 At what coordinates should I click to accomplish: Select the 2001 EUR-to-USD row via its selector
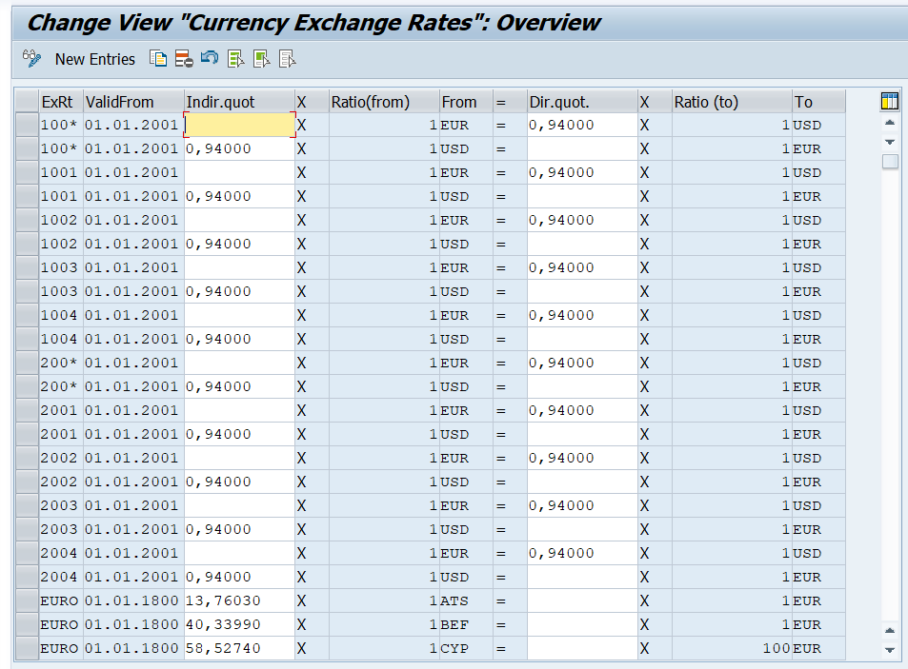[27, 410]
